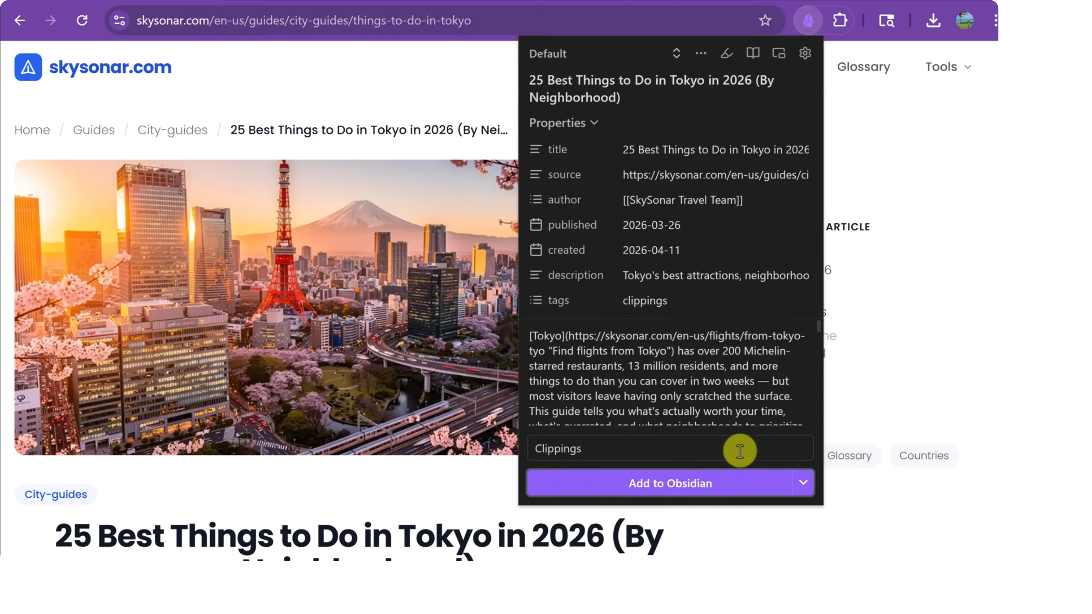
Task: Open Glossary in the site navigation
Action: click(863, 67)
